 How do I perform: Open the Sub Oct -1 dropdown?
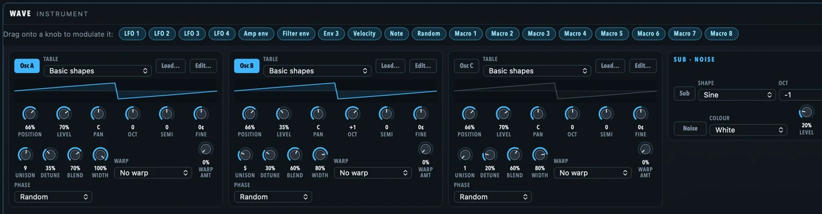pyautogui.click(x=800, y=95)
